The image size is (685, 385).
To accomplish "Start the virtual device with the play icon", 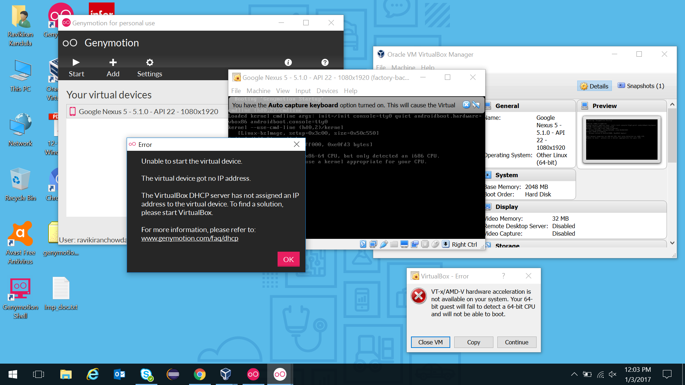I will (x=76, y=62).
